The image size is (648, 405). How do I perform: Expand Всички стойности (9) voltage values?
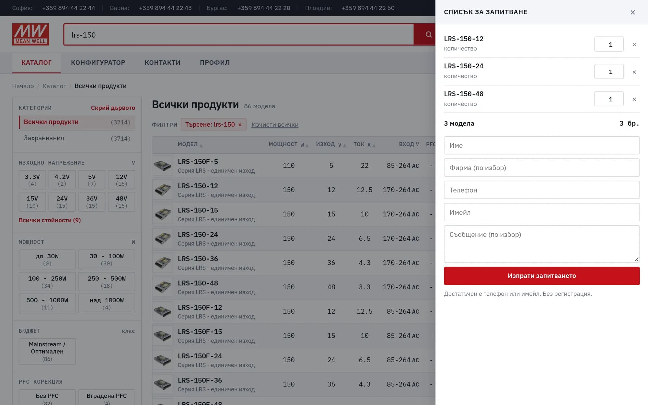click(x=50, y=220)
